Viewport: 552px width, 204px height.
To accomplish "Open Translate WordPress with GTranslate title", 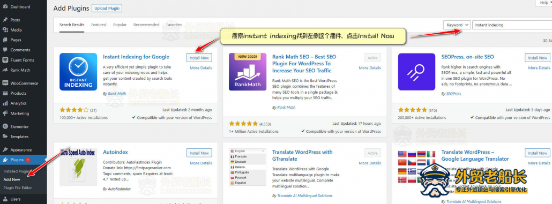I will coord(302,155).
